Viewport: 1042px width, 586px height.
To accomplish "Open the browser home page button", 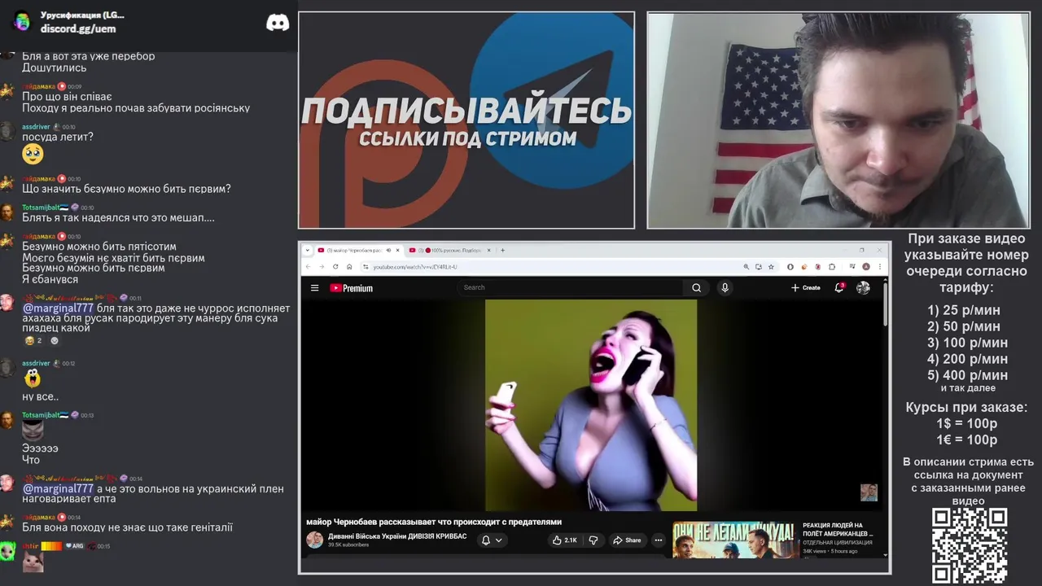I will [x=349, y=267].
